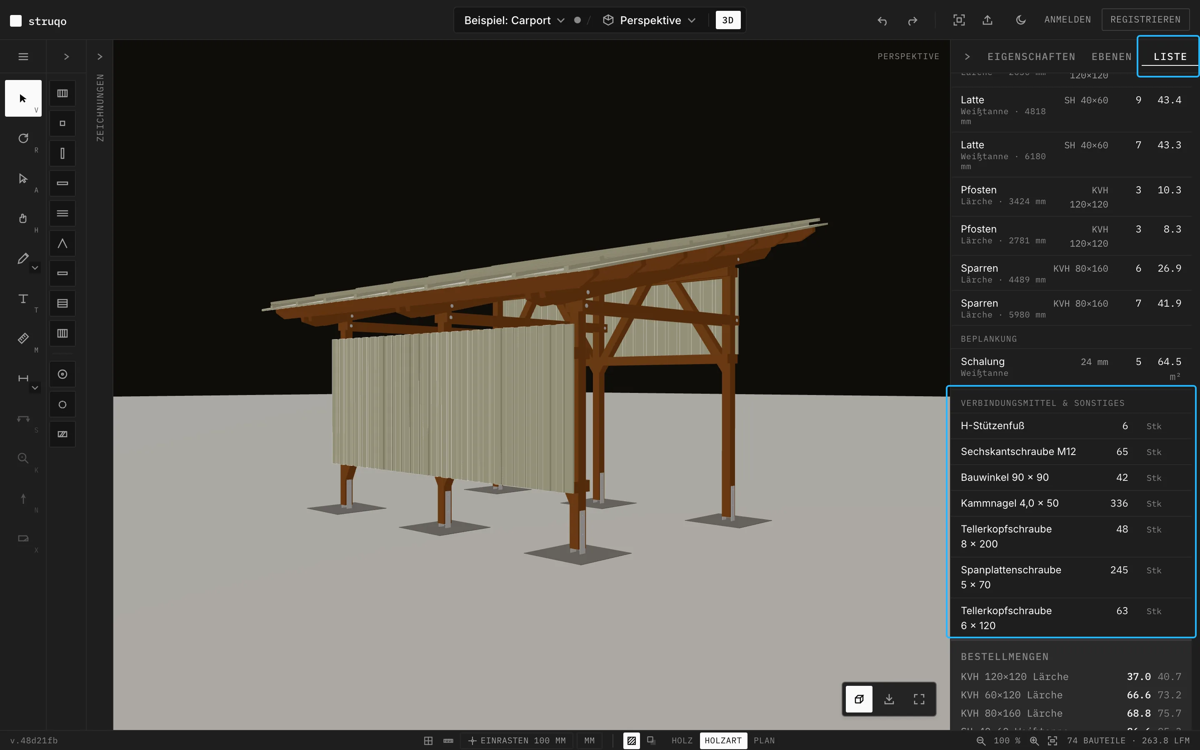Change the MM unit setting
The width and height of the screenshot is (1200, 750).
[589, 740]
